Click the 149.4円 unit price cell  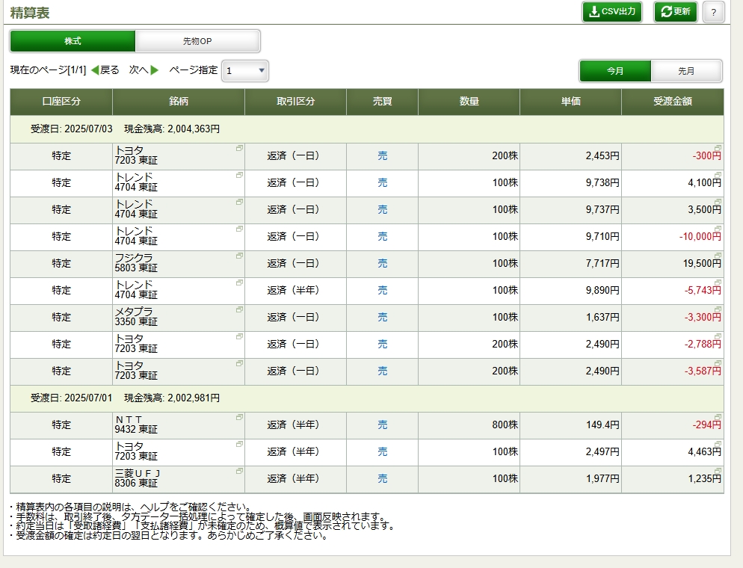570,425
